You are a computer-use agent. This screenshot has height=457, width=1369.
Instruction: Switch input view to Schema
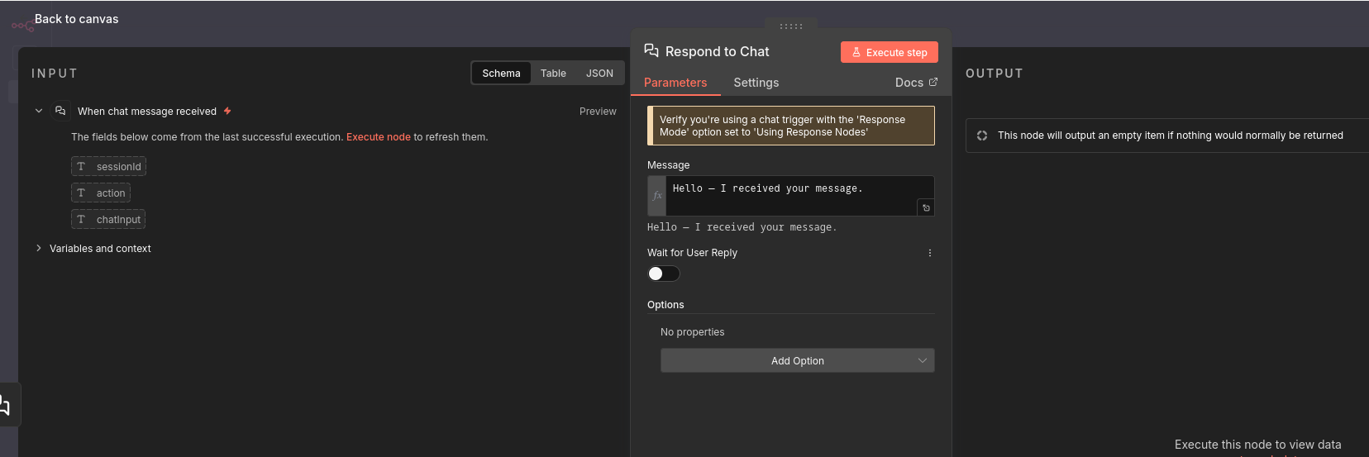(x=501, y=74)
